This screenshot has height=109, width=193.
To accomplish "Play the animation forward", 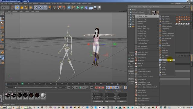I will 80,88.
